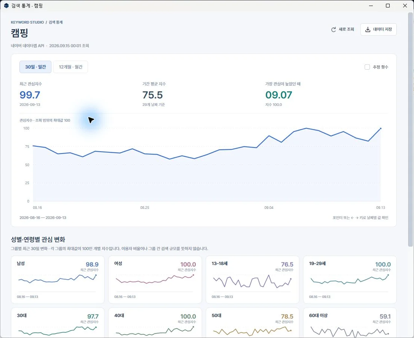
Task: Click the vertical scrollbar thumb
Action: (410, 130)
